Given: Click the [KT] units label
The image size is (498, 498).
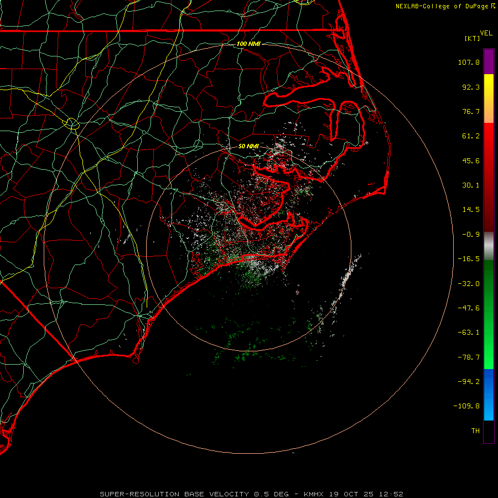Looking at the screenshot, I should pos(473,38).
